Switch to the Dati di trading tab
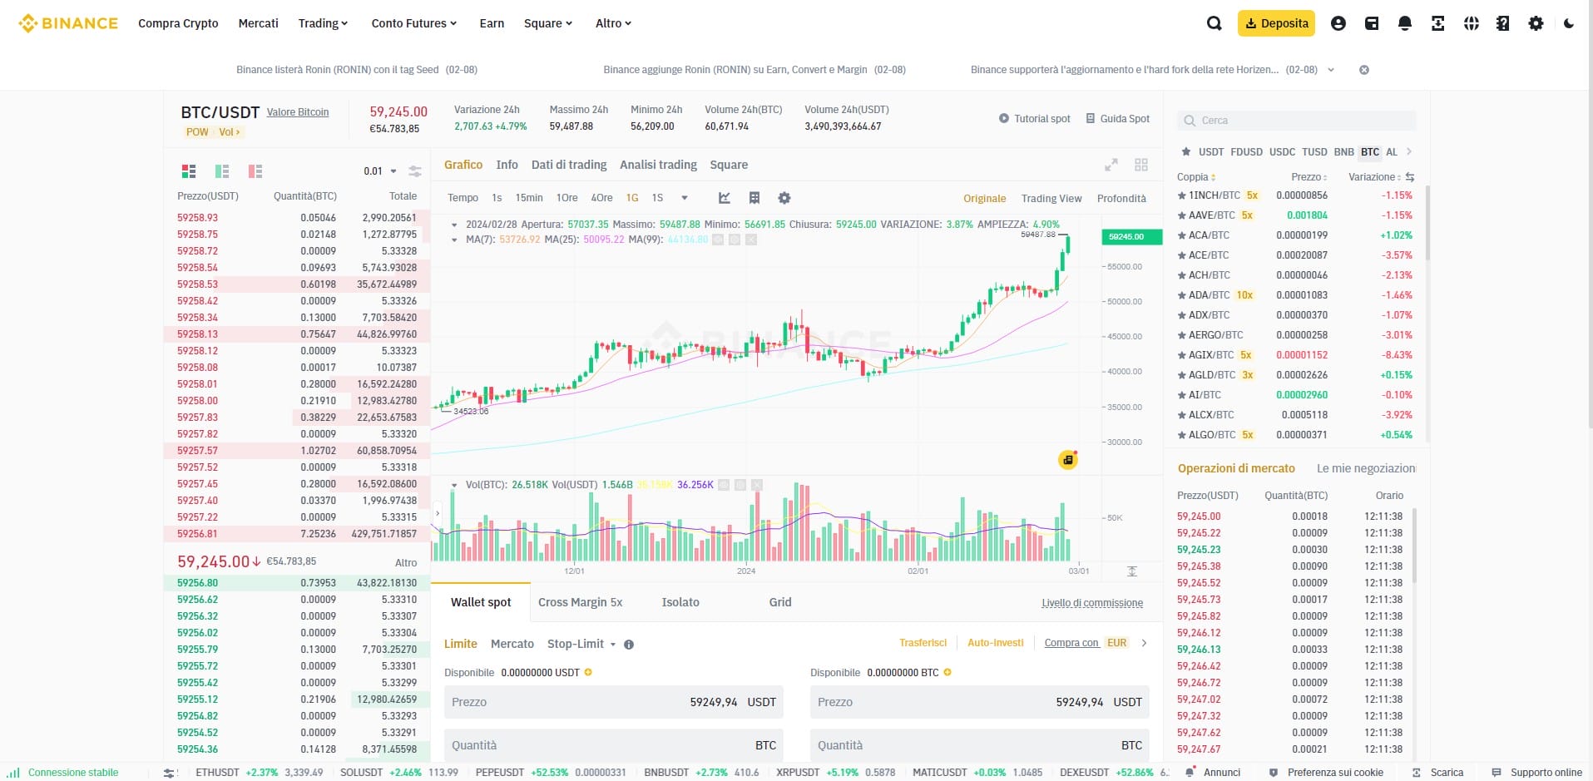This screenshot has height=781, width=1593. coord(569,165)
